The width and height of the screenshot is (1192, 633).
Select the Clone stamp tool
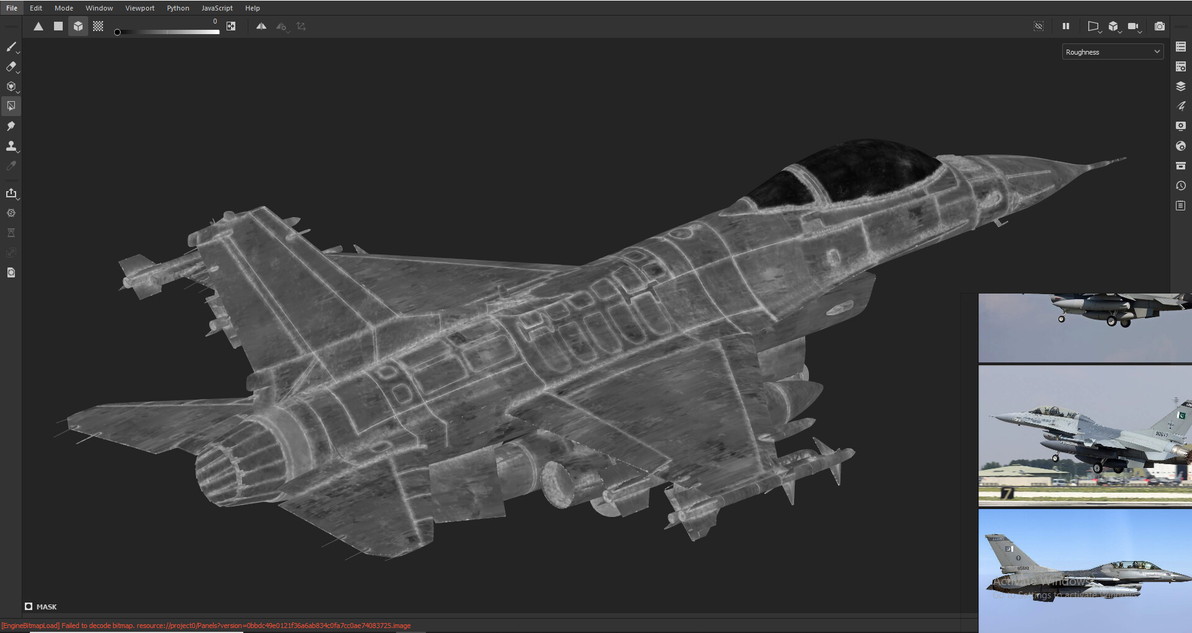11,146
